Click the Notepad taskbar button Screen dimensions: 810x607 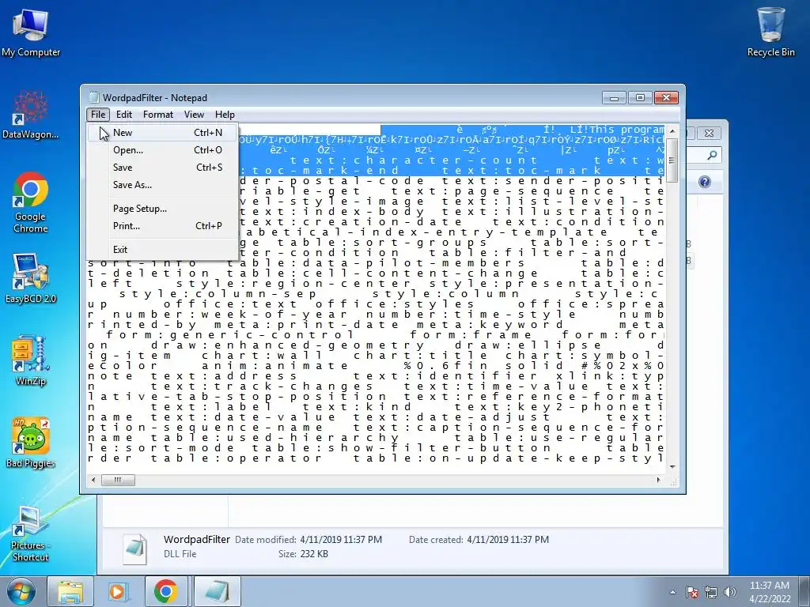pyautogui.click(x=217, y=591)
